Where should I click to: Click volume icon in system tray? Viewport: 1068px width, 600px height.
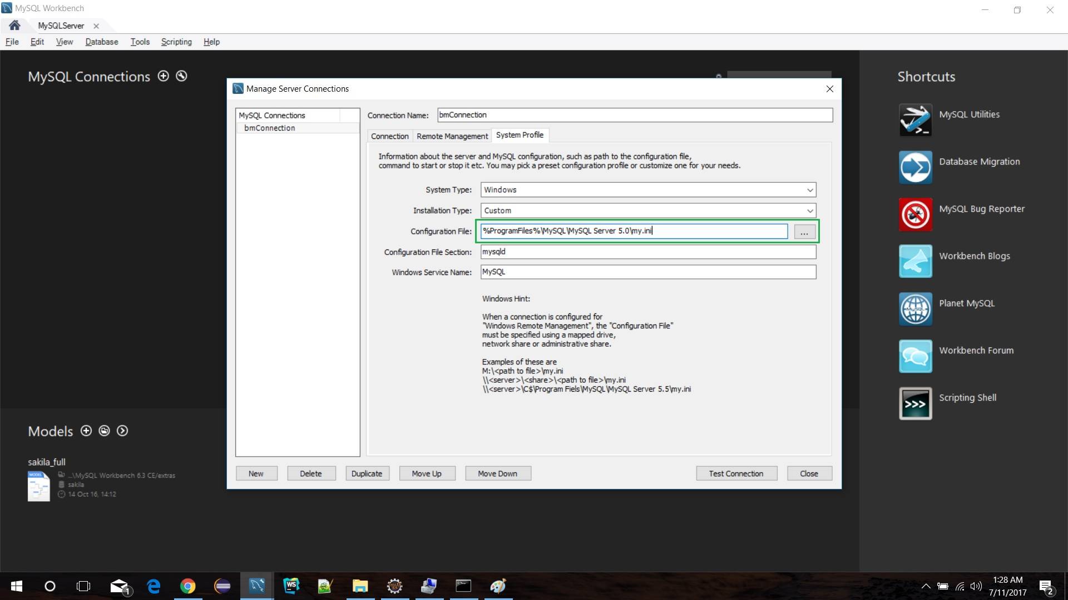976,586
